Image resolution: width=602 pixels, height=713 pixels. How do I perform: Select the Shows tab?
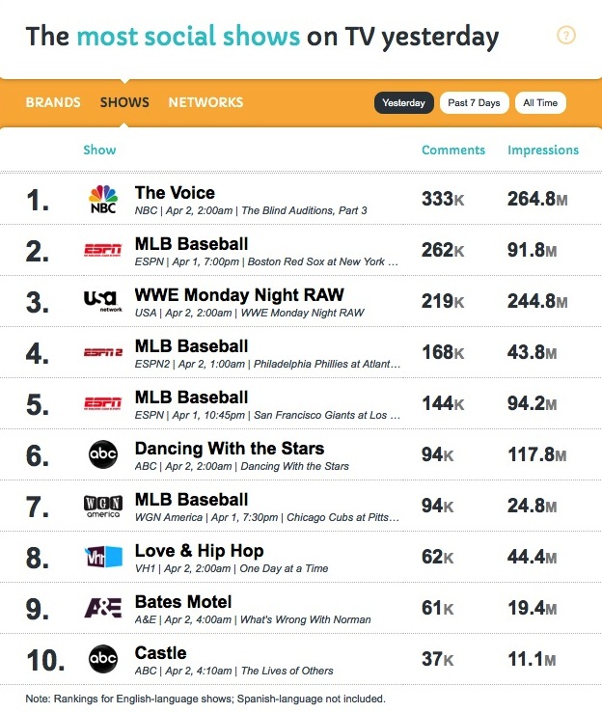click(x=124, y=102)
